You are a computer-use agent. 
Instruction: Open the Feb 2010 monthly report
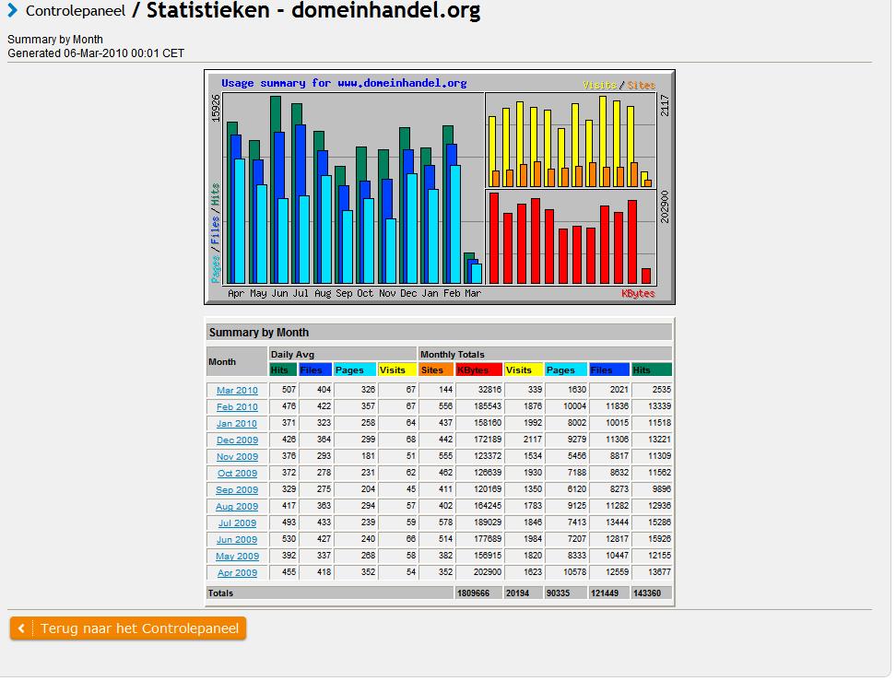tap(237, 406)
